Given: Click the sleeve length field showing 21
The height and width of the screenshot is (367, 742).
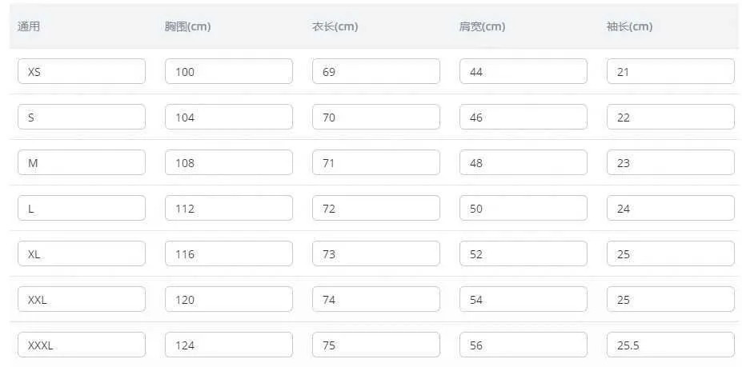Looking at the screenshot, I should pos(671,71).
